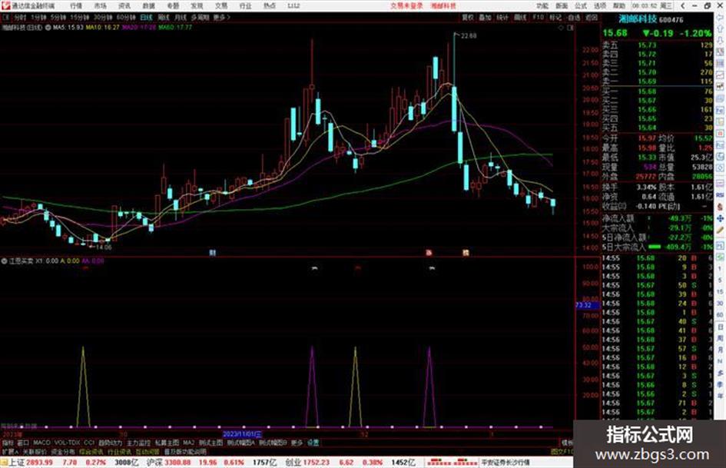Open the 市场 menu

point(100,5)
